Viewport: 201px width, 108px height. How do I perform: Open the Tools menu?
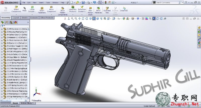[48, 3]
